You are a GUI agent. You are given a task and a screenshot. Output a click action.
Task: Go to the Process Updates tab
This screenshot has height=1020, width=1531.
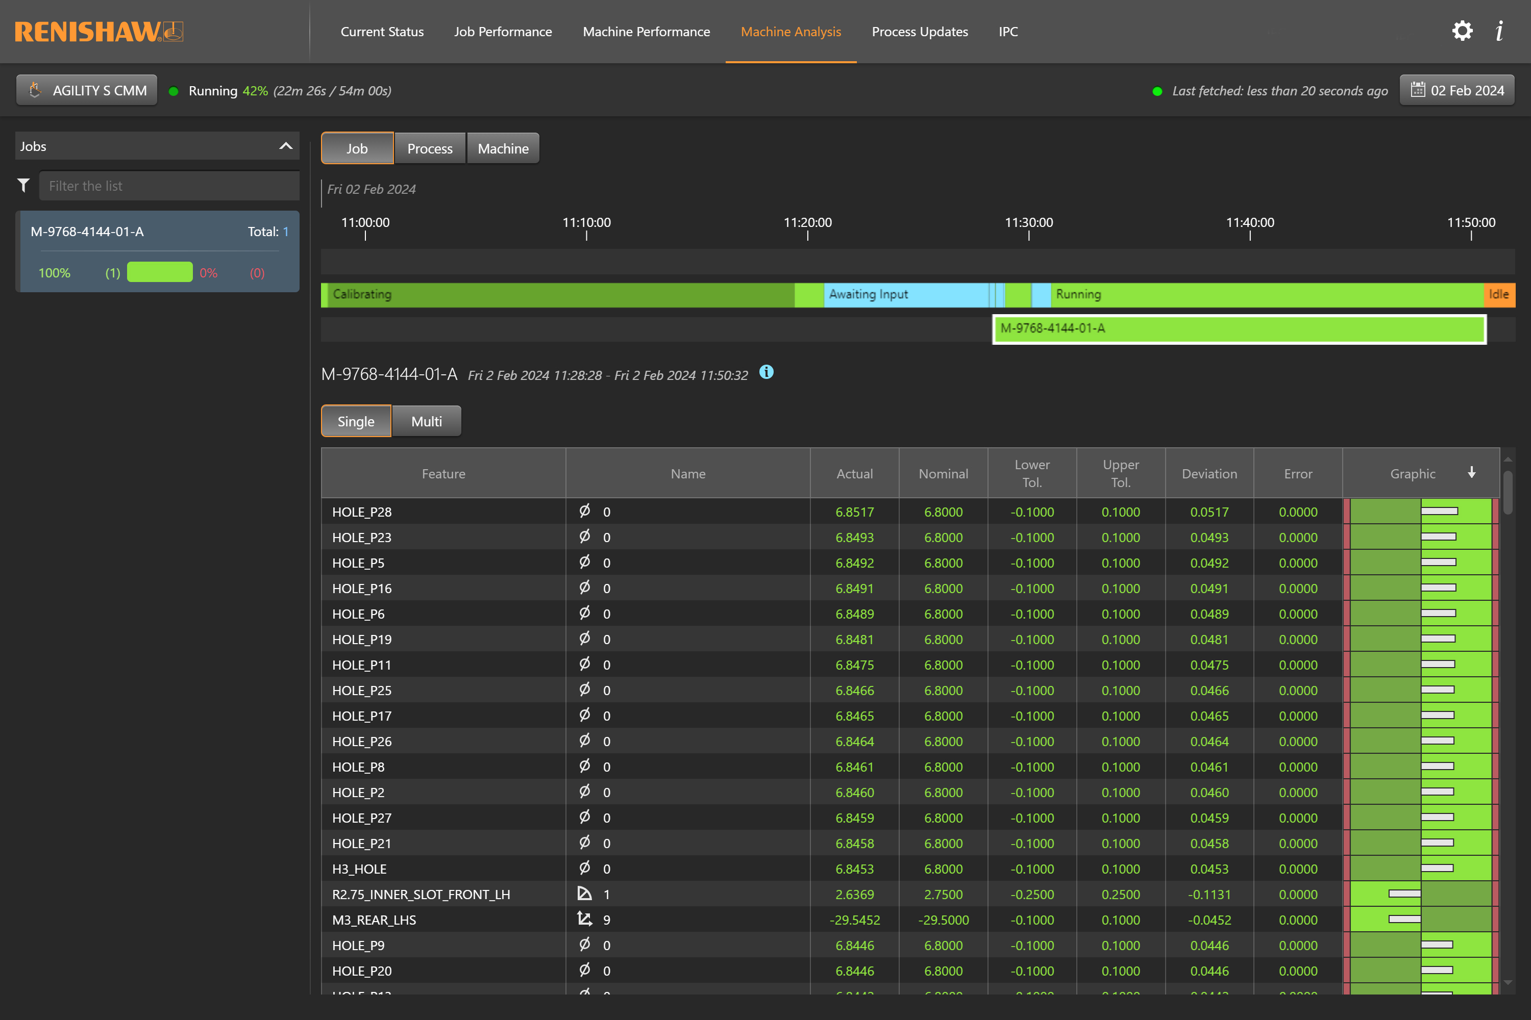920,31
